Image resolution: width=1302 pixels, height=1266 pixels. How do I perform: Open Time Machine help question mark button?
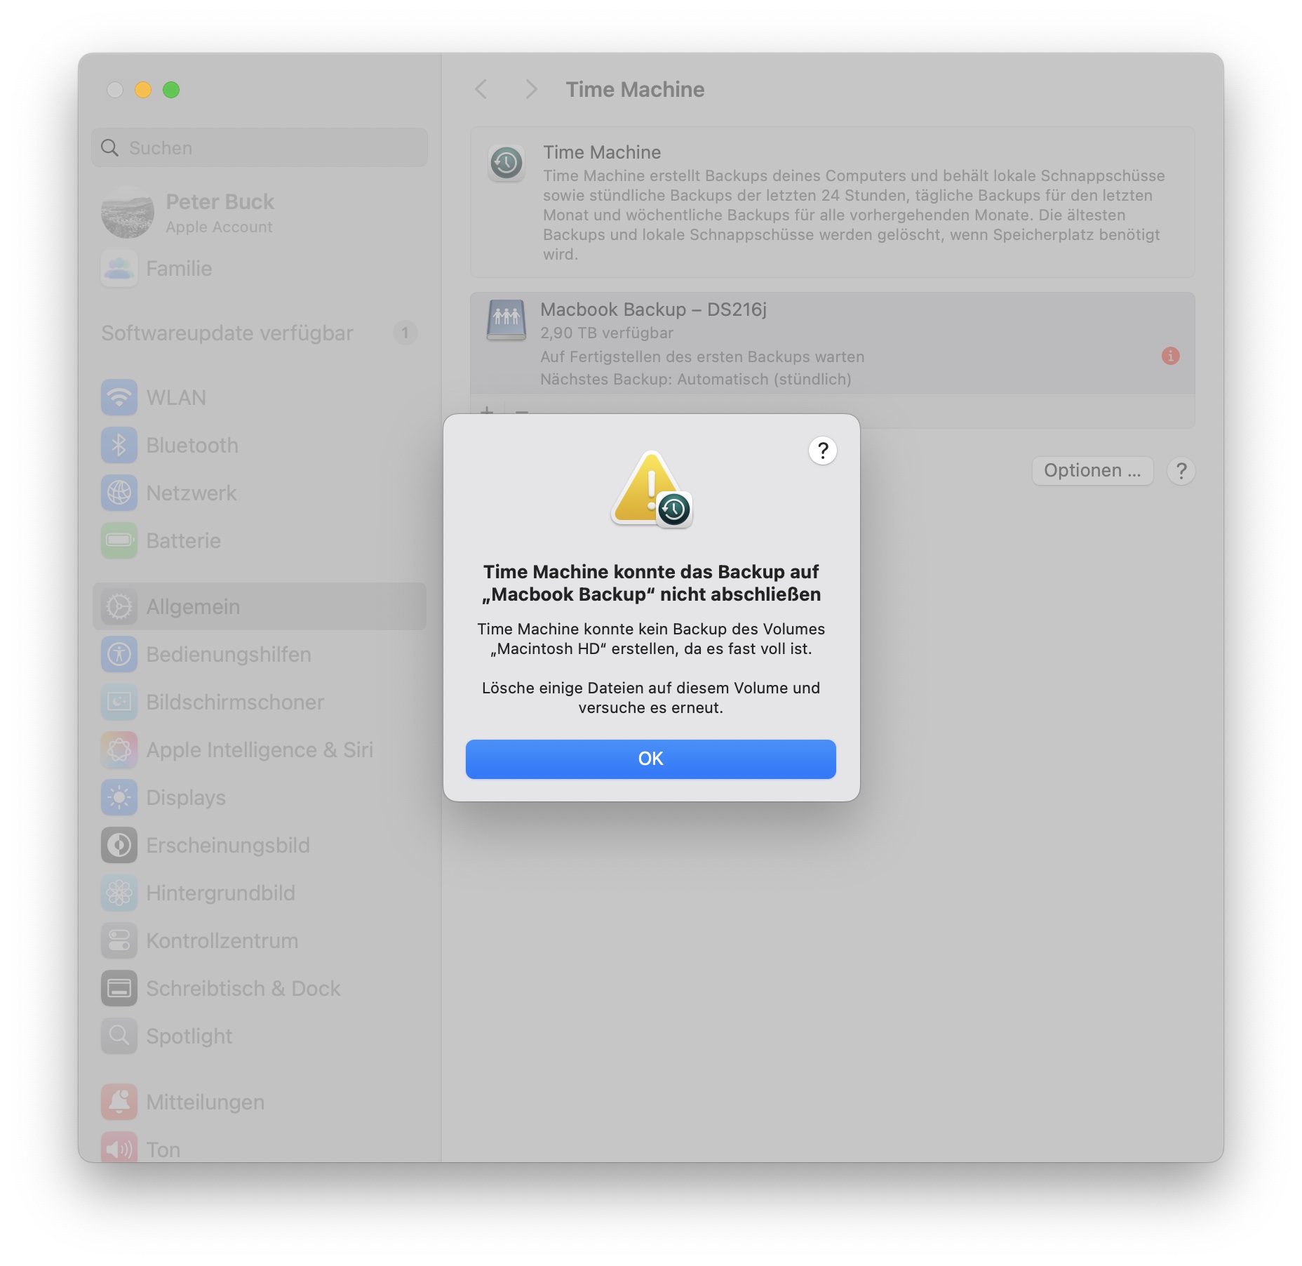(x=1181, y=470)
